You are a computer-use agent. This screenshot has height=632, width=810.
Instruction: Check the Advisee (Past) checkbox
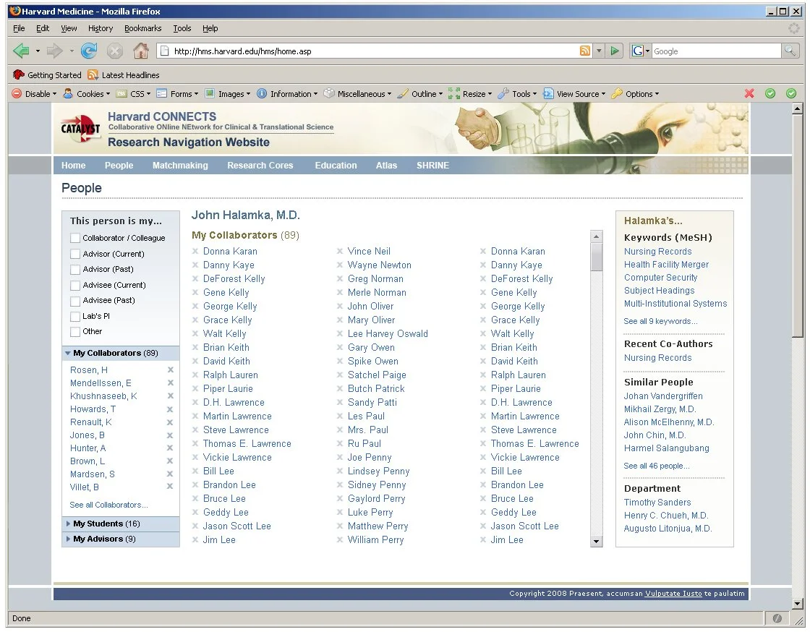click(x=75, y=301)
